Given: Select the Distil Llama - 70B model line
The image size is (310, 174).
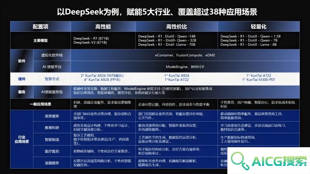Looking at the screenshot, I should (167, 45).
